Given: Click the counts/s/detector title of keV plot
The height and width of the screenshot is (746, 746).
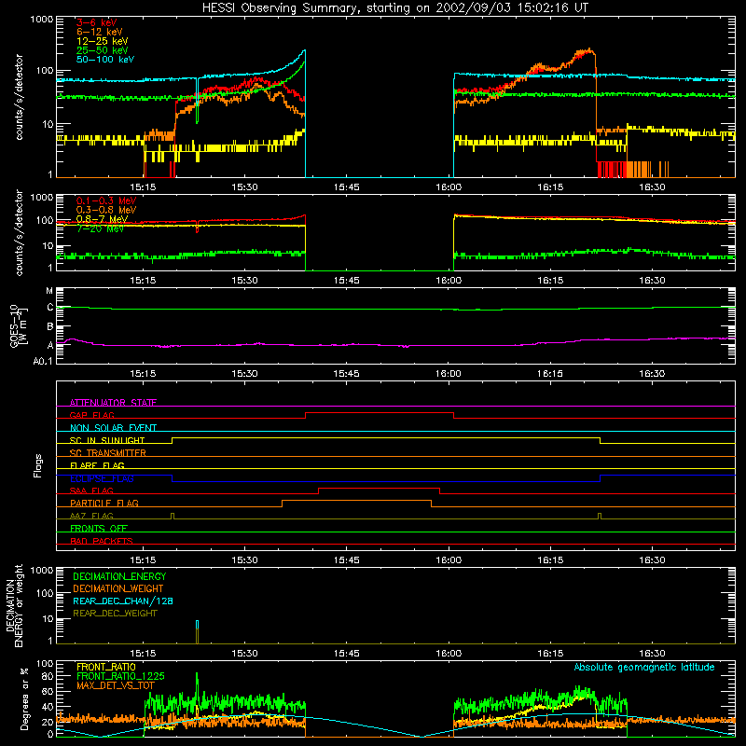Looking at the screenshot, I should click(x=19, y=97).
